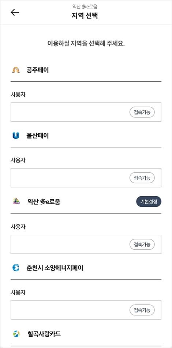Click 접속가능 button under 울산페이
The width and height of the screenshot is (172, 348).
(x=142, y=178)
